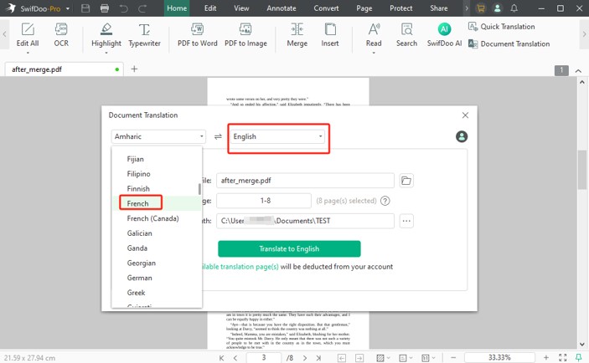The height and width of the screenshot is (363, 589).
Task: Click the Insert tool
Action: pos(330,34)
